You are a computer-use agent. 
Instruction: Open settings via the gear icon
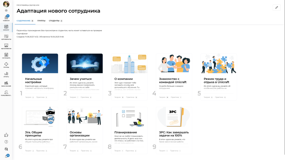[6, 11]
